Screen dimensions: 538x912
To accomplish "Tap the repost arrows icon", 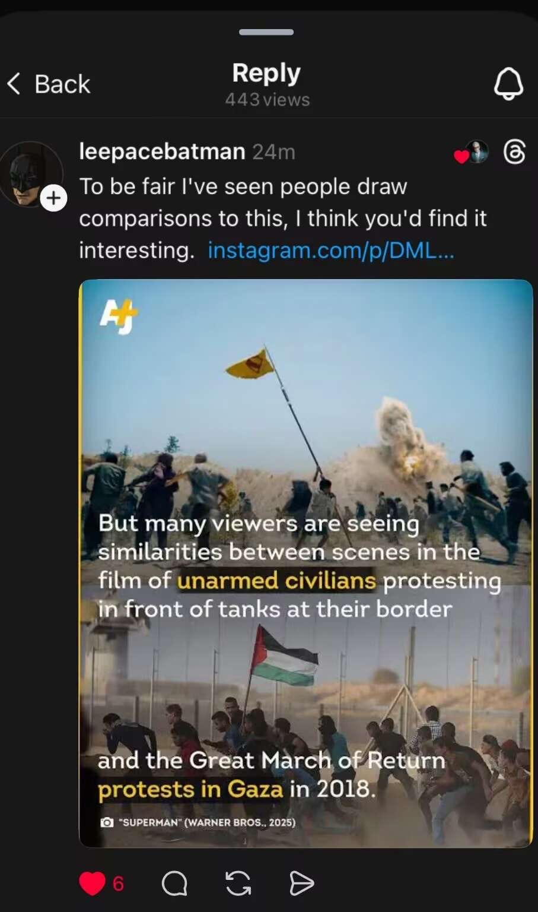I will point(238,883).
